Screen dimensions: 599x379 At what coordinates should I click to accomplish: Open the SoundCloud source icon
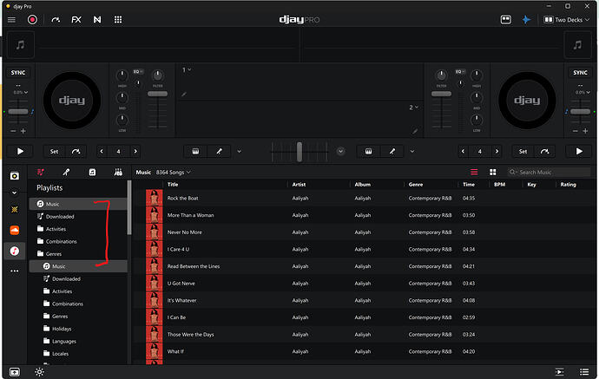[15, 230]
